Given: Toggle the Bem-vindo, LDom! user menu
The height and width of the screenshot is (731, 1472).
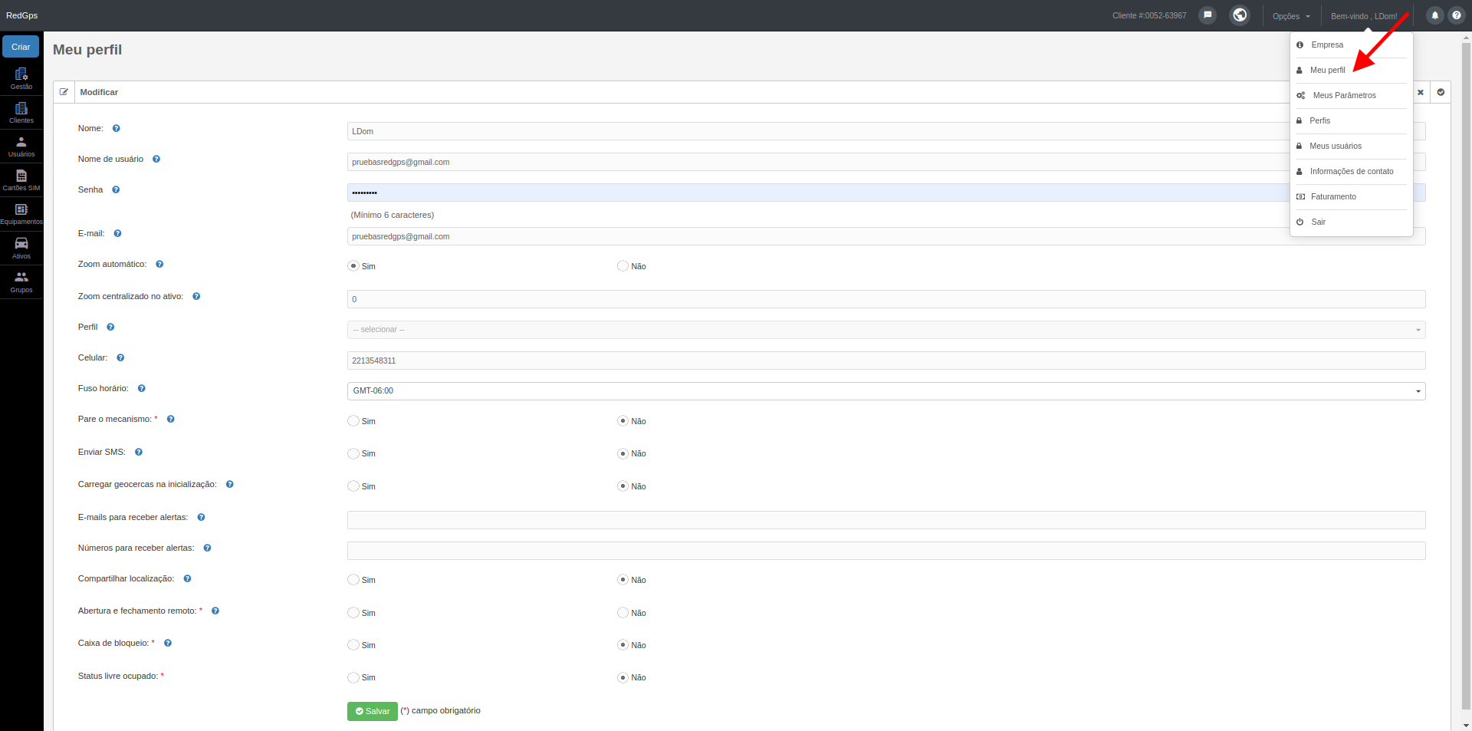Looking at the screenshot, I should (x=1364, y=16).
